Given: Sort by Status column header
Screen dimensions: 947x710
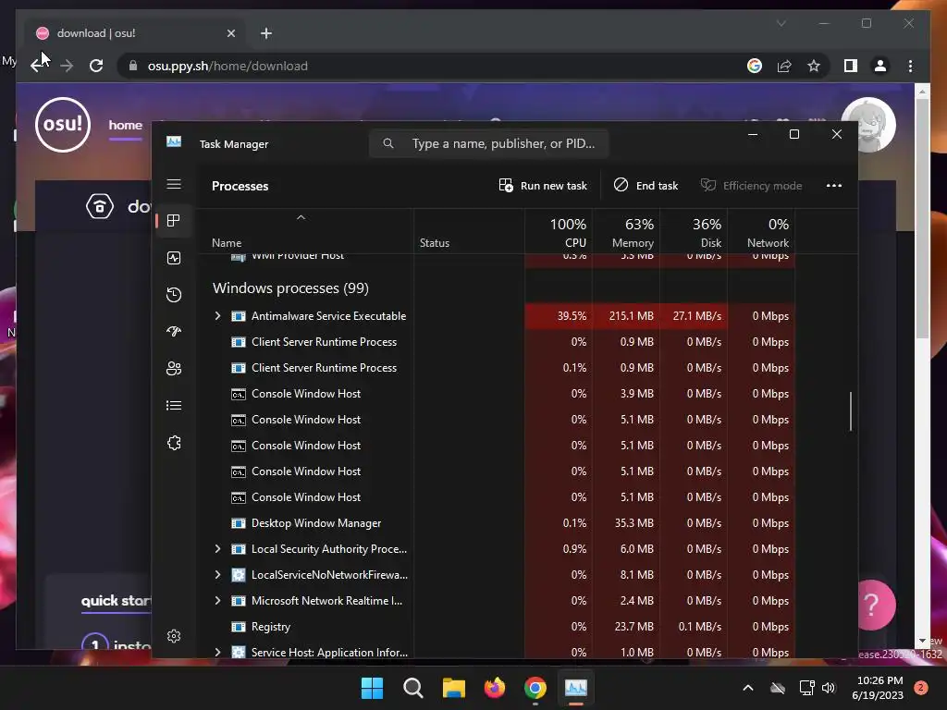Looking at the screenshot, I should [x=469, y=232].
